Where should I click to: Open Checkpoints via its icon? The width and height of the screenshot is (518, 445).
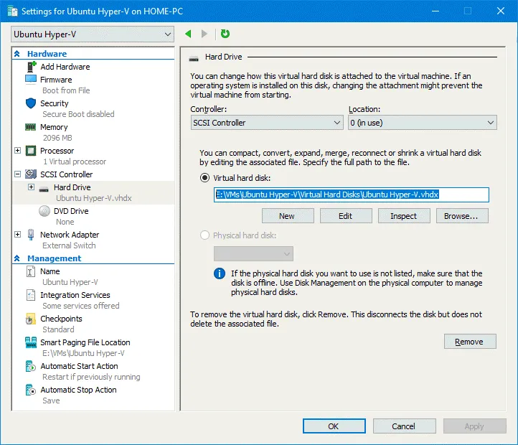click(31, 319)
